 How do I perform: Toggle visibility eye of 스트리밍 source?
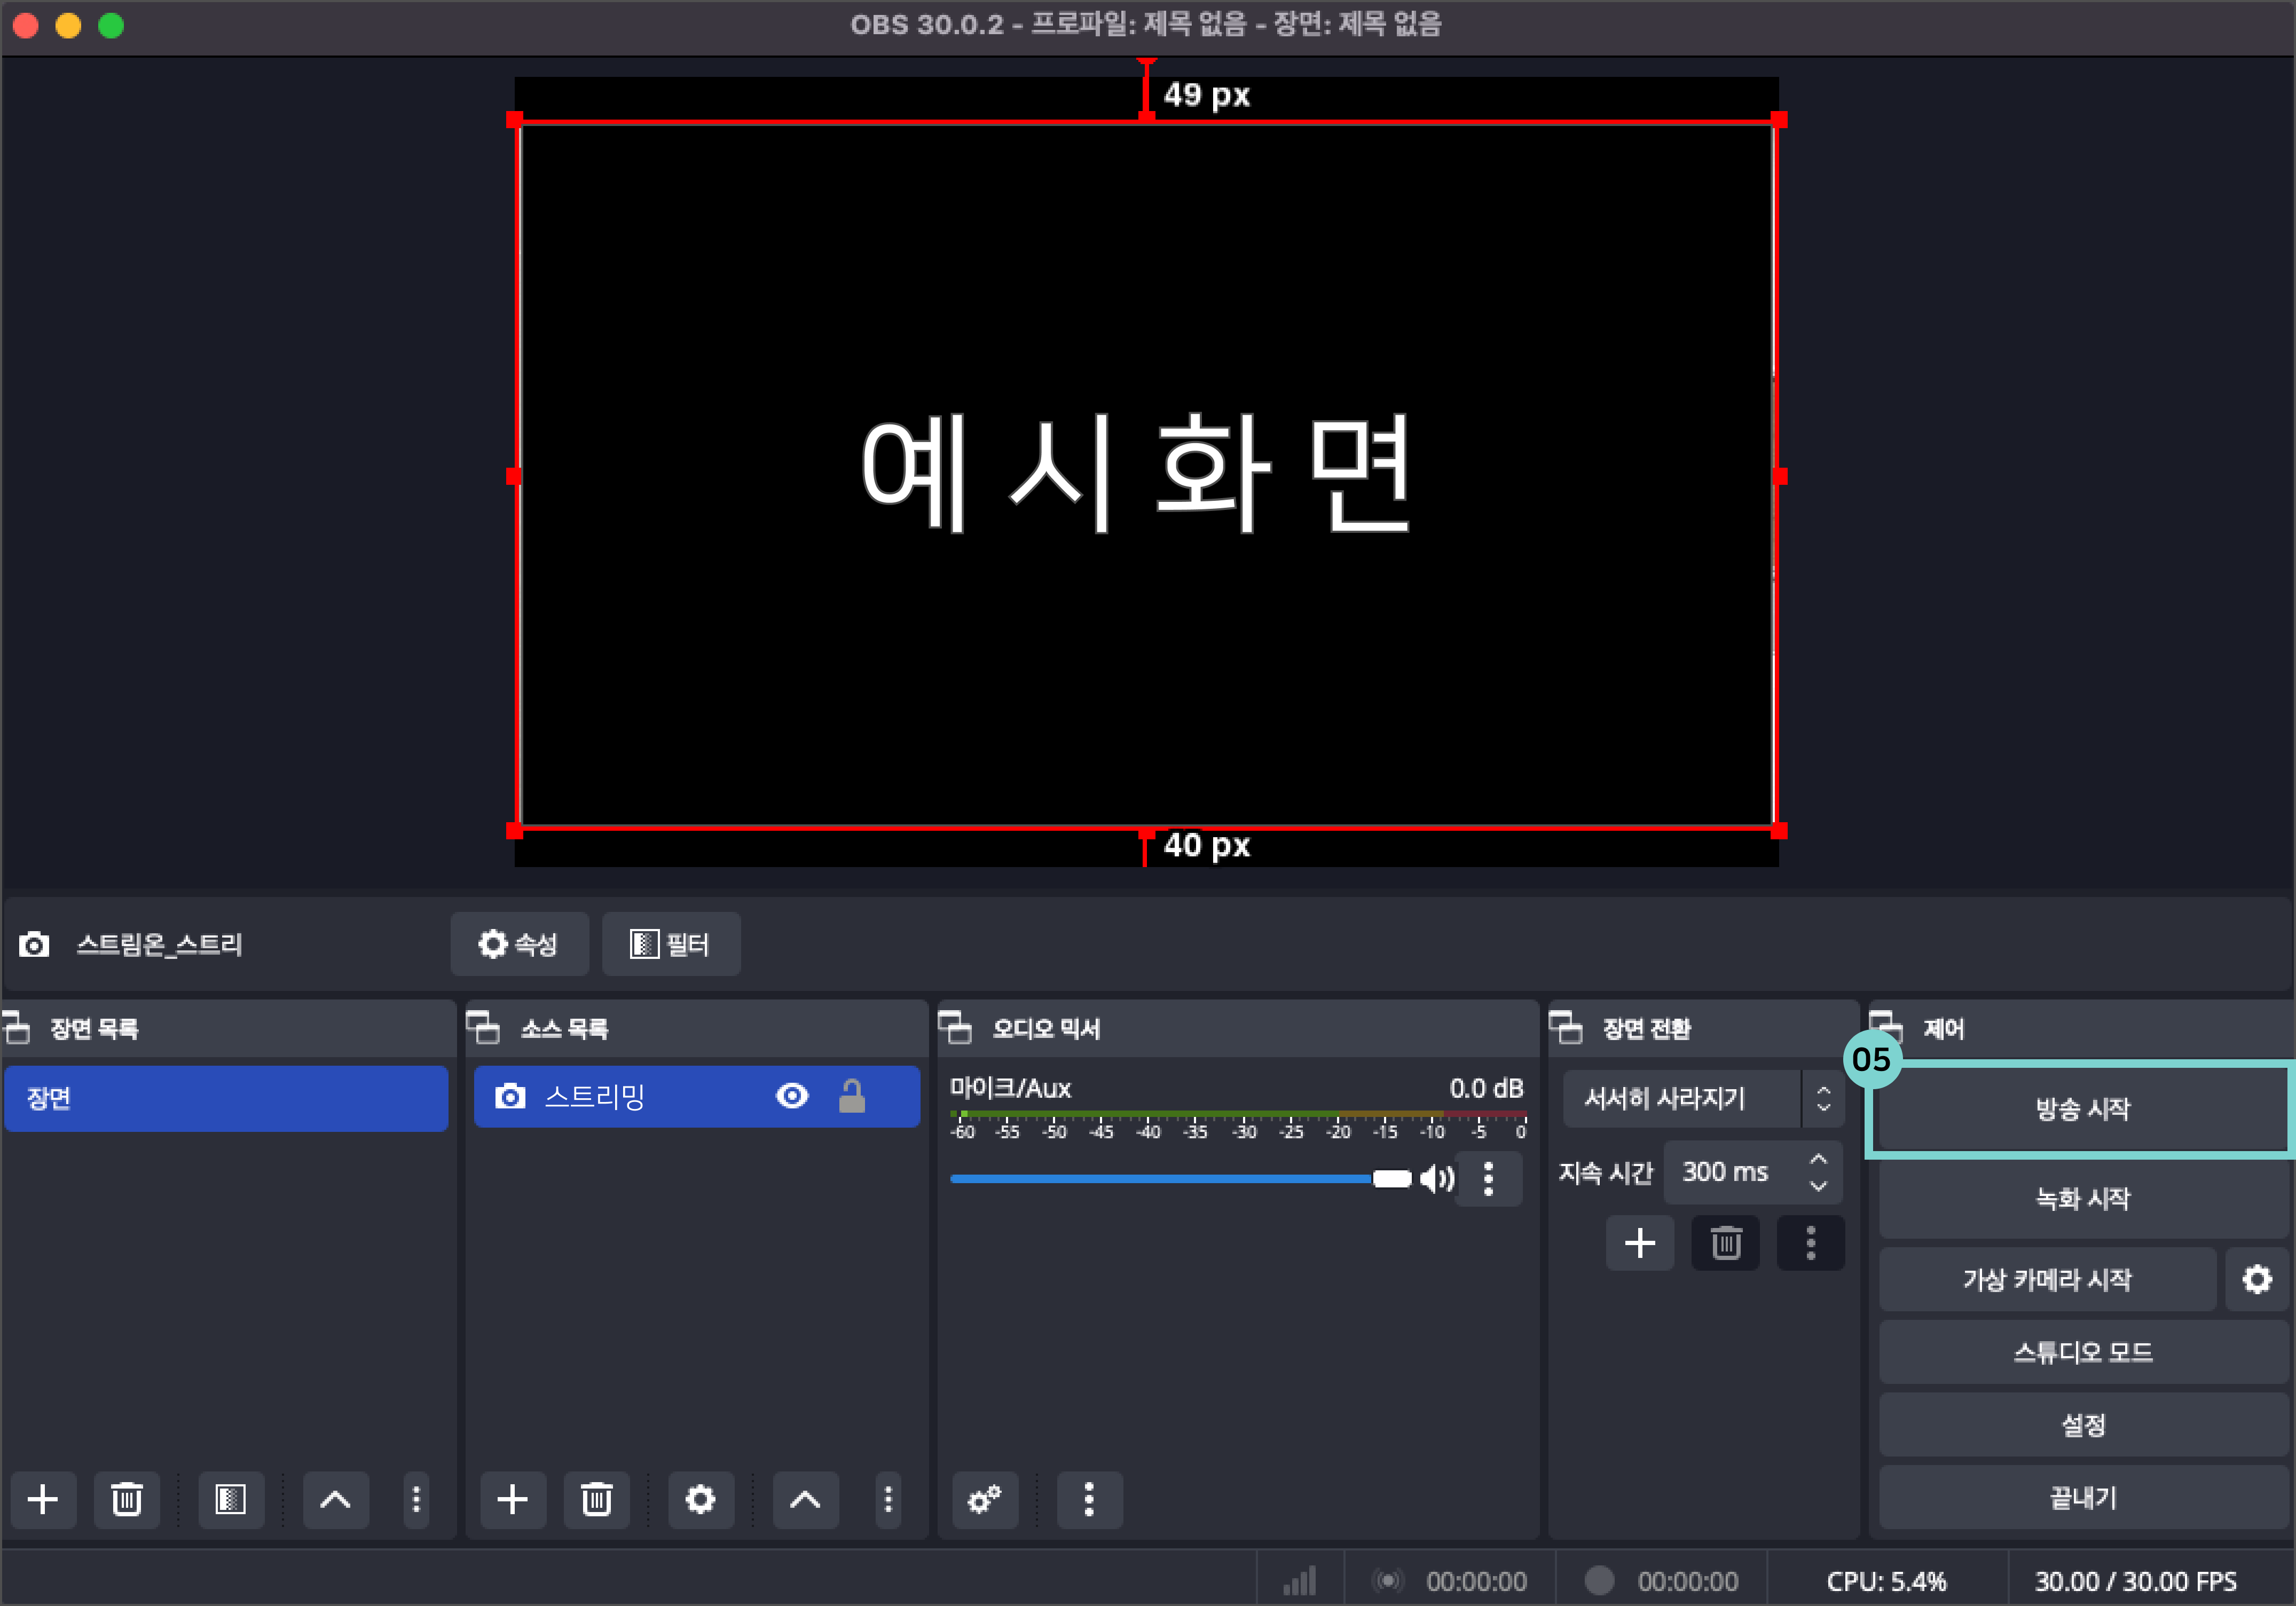click(x=792, y=1096)
